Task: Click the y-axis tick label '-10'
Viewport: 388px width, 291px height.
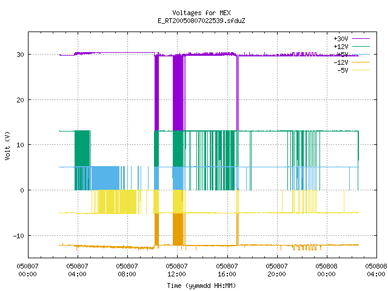Action: (x=19, y=236)
